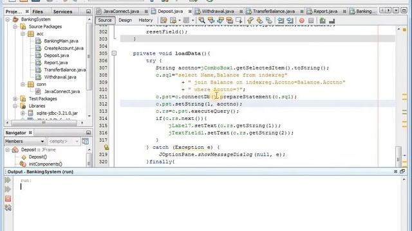Start macro recording with red circle icon

[x=302, y=21]
